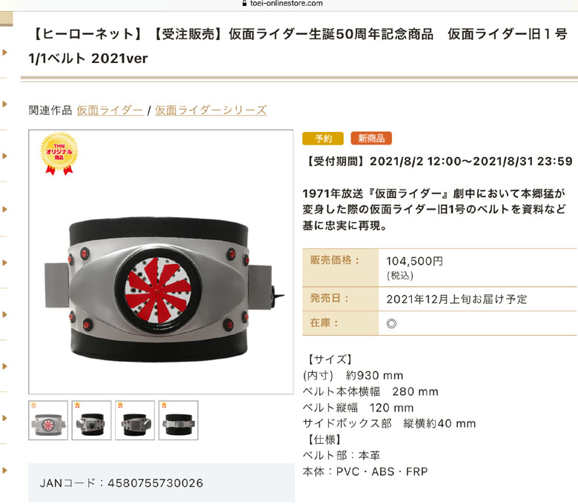This screenshot has width=578, height=504.
Task: Expand the topmost sidebar arrow item
Action: click(x=4, y=53)
